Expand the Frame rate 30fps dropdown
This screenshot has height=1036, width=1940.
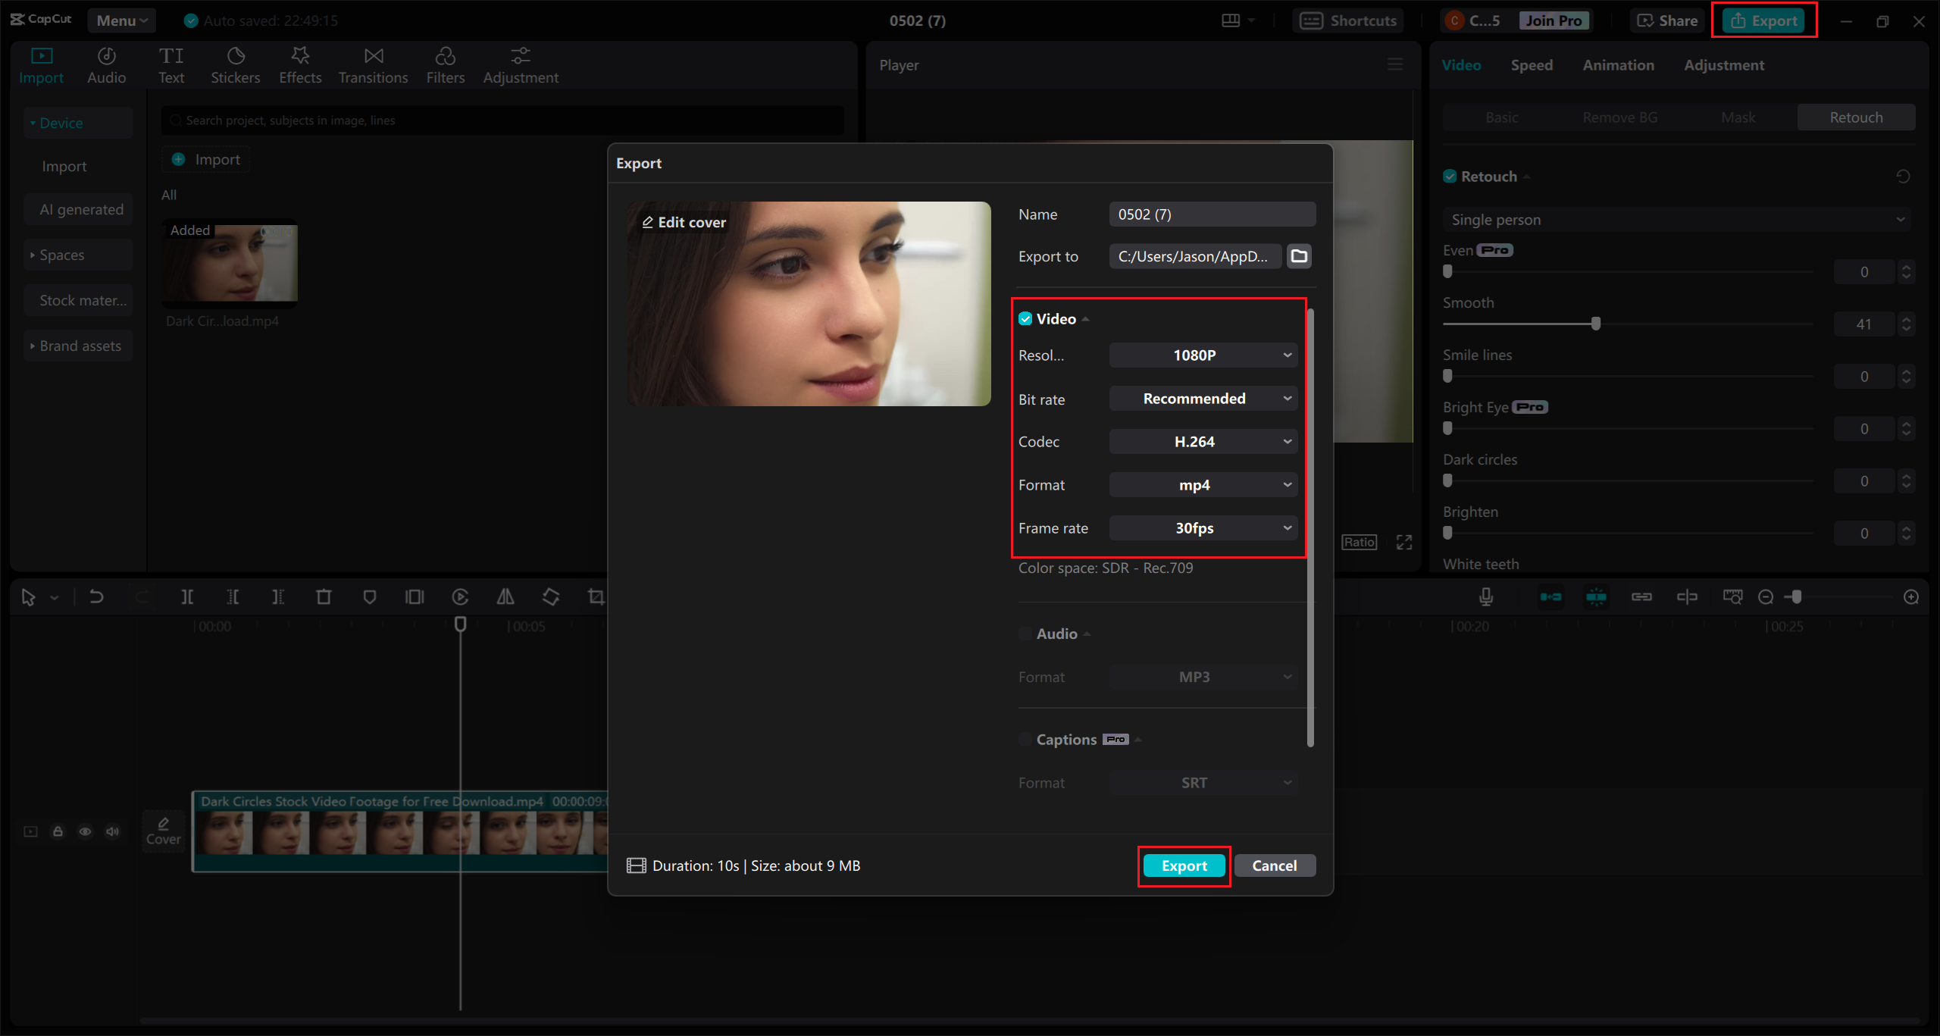point(1203,528)
